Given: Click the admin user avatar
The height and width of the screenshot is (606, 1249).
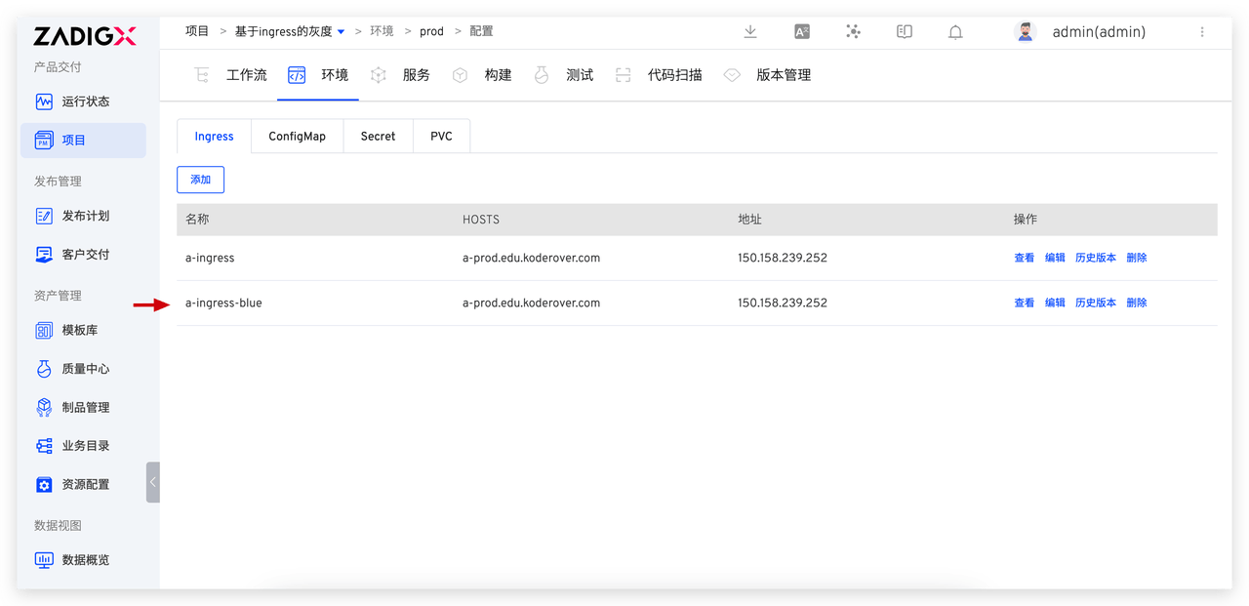Looking at the screenshot, I should (x=1025, y=32).
